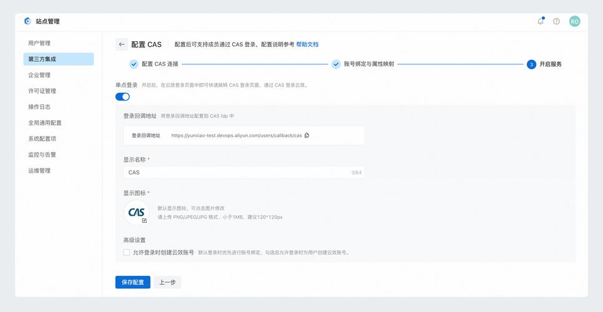The image size is (603, 312).
Task: Open the 帮助文档 link
Action: pyautogui.click(x=307, y=44)
